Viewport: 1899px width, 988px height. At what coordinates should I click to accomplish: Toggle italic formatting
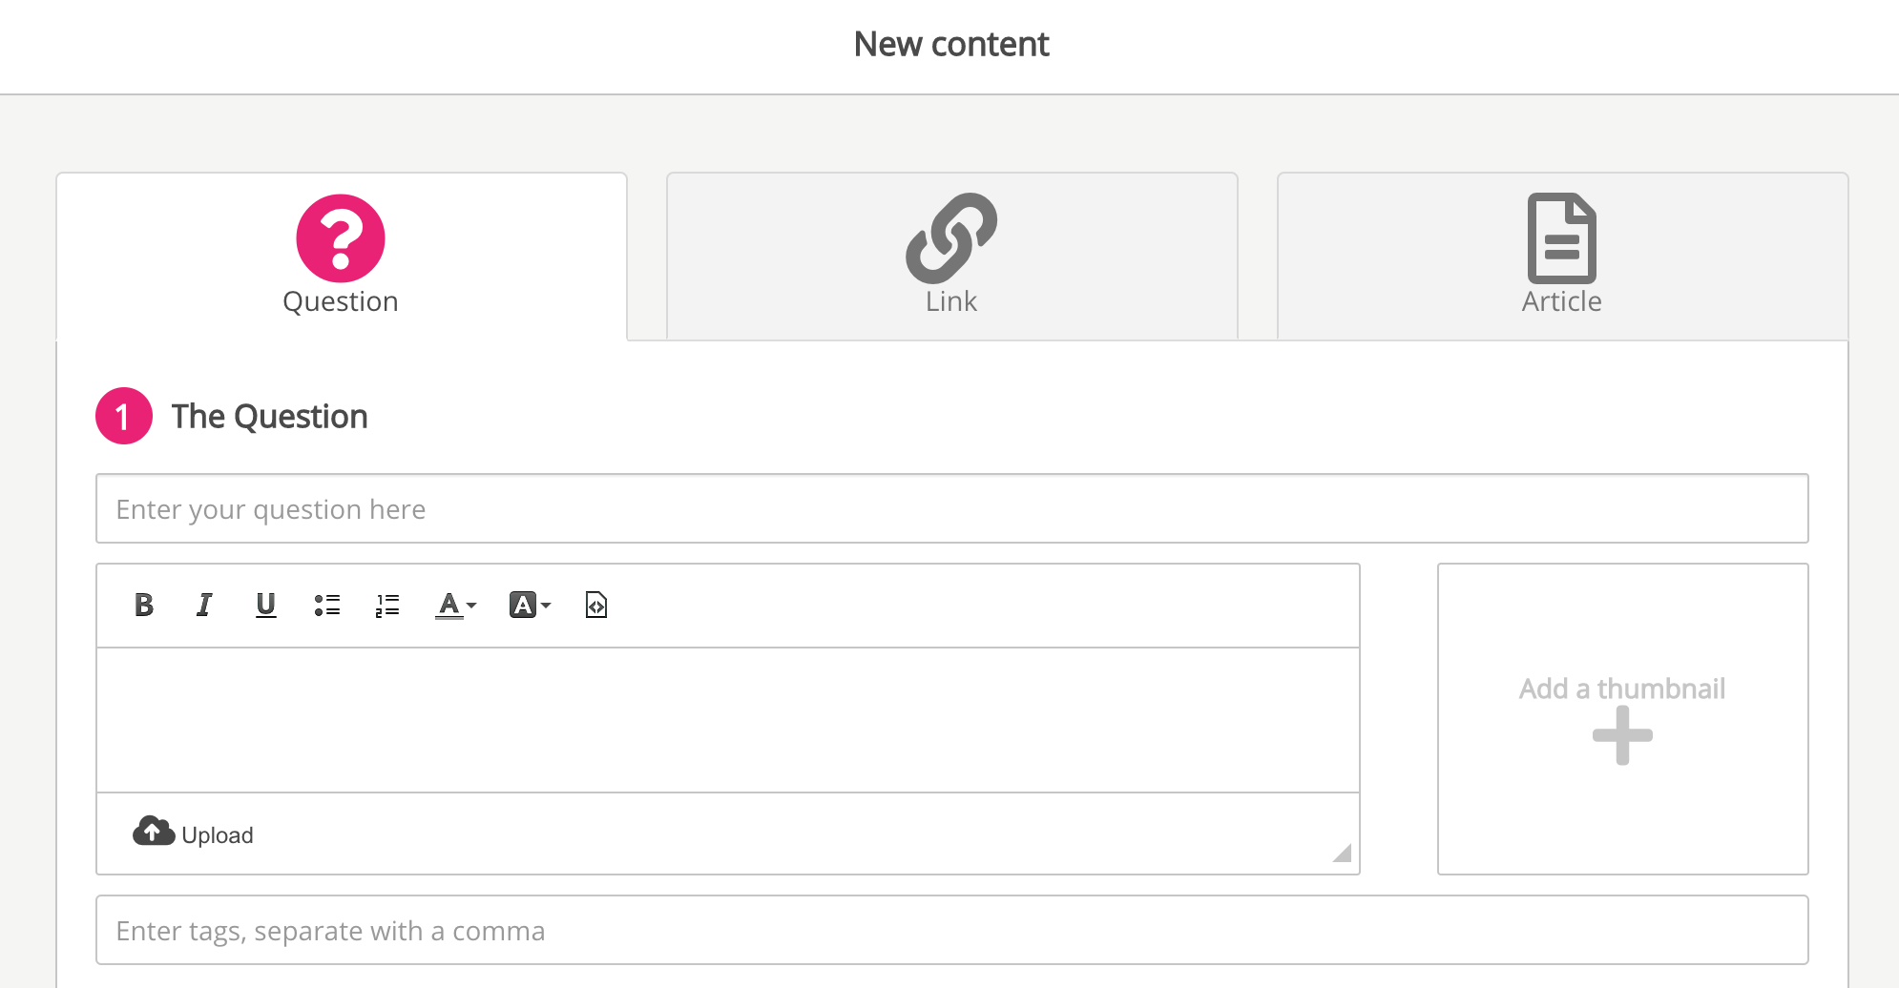[x=203, y=605]
